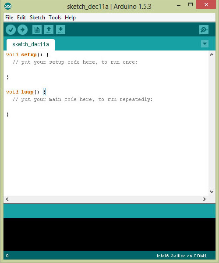Open the Tools menu
Image resolution: width=219 pixels, height=263 pixels.
click(x=55, y=18)
